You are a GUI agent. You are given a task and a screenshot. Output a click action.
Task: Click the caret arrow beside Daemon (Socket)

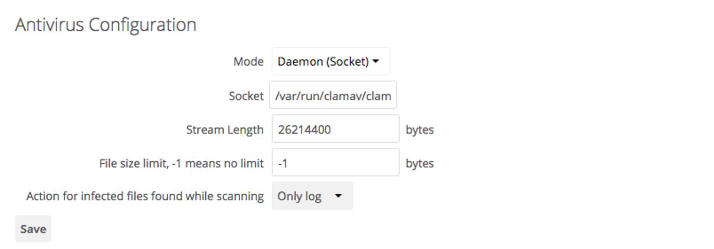click(x=376, y=62)
